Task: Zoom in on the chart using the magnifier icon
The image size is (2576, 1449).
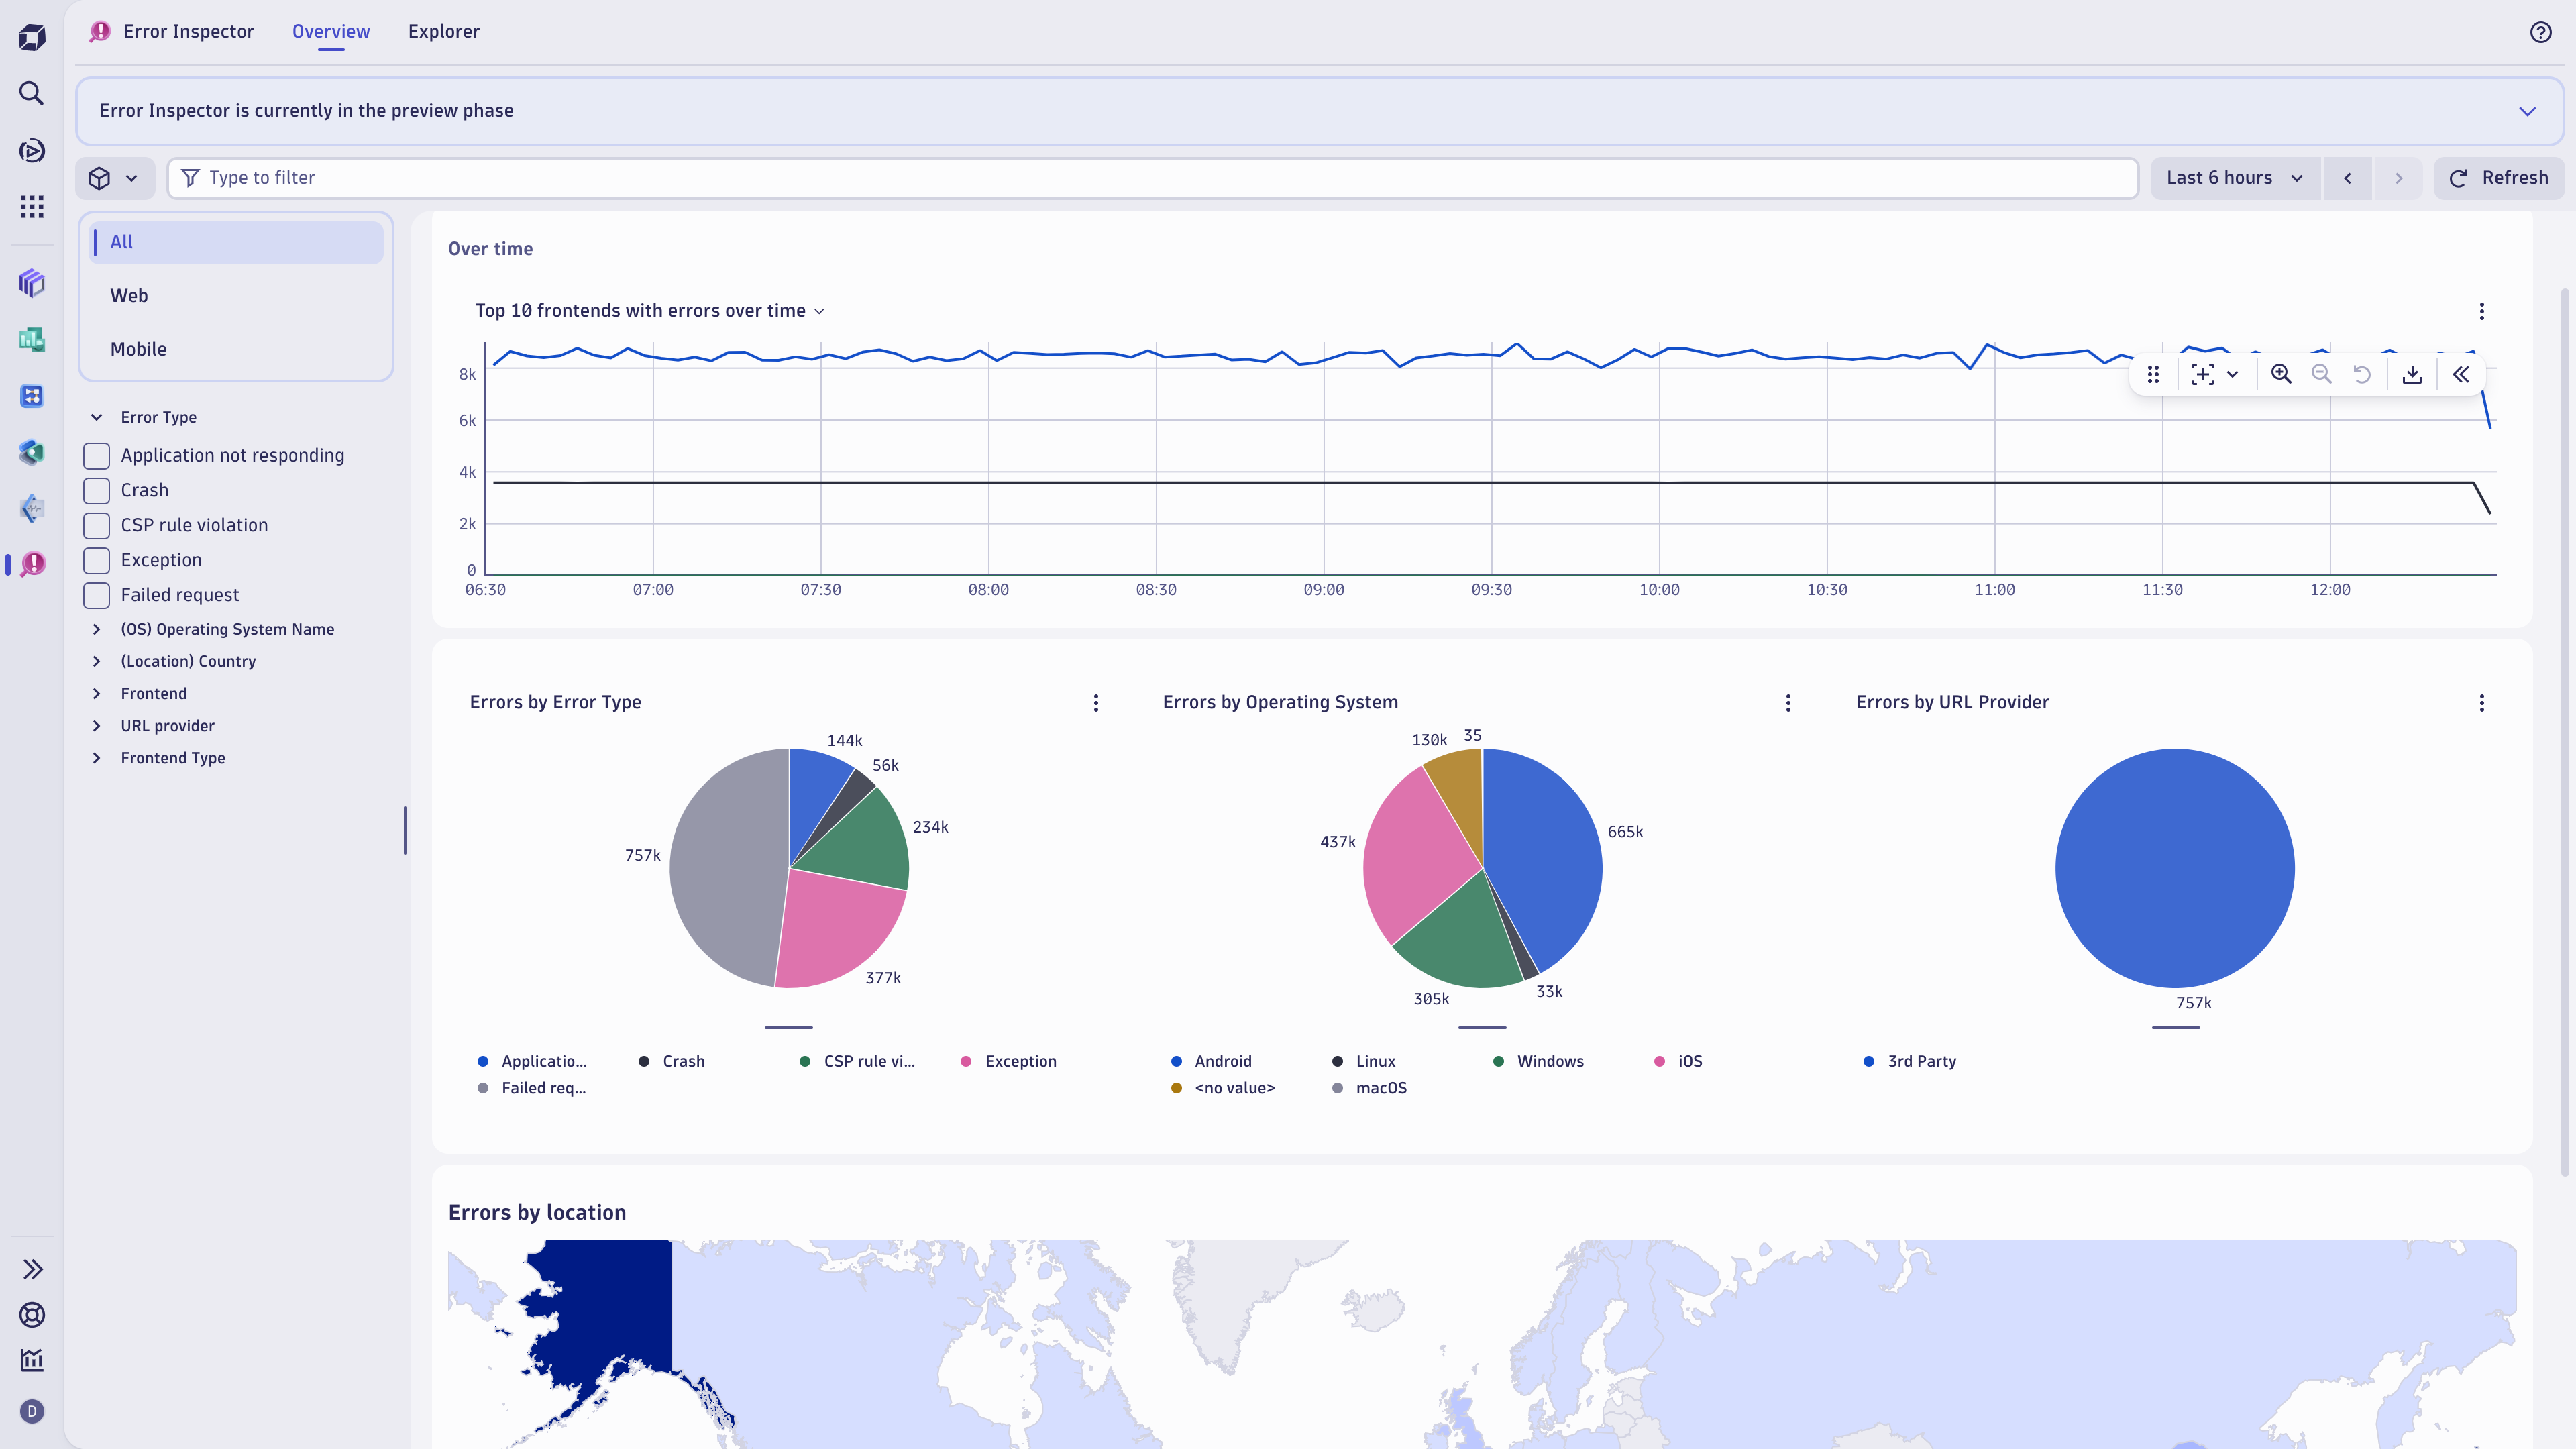Action: [2281, 374]
